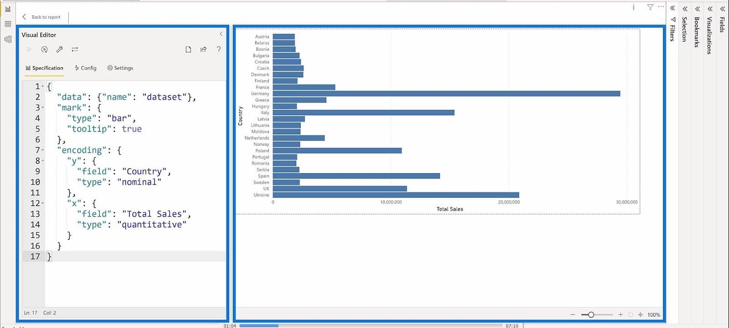This screenshot has height=328, width=729.
Task: Switch to the Specification tab
Action: [44, 68]
